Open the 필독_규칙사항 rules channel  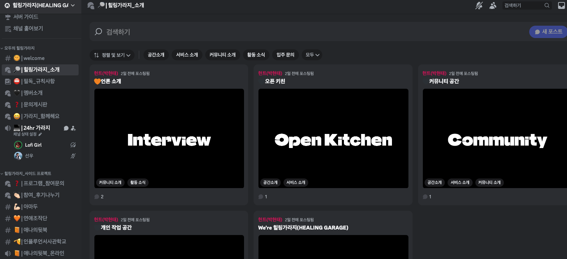(x=40, y=82)
